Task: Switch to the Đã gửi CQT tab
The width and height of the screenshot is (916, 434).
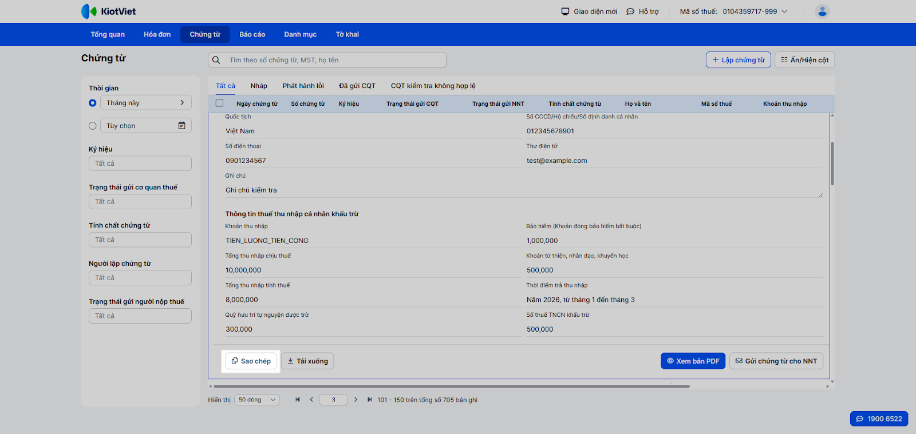Action: point(357,86)
